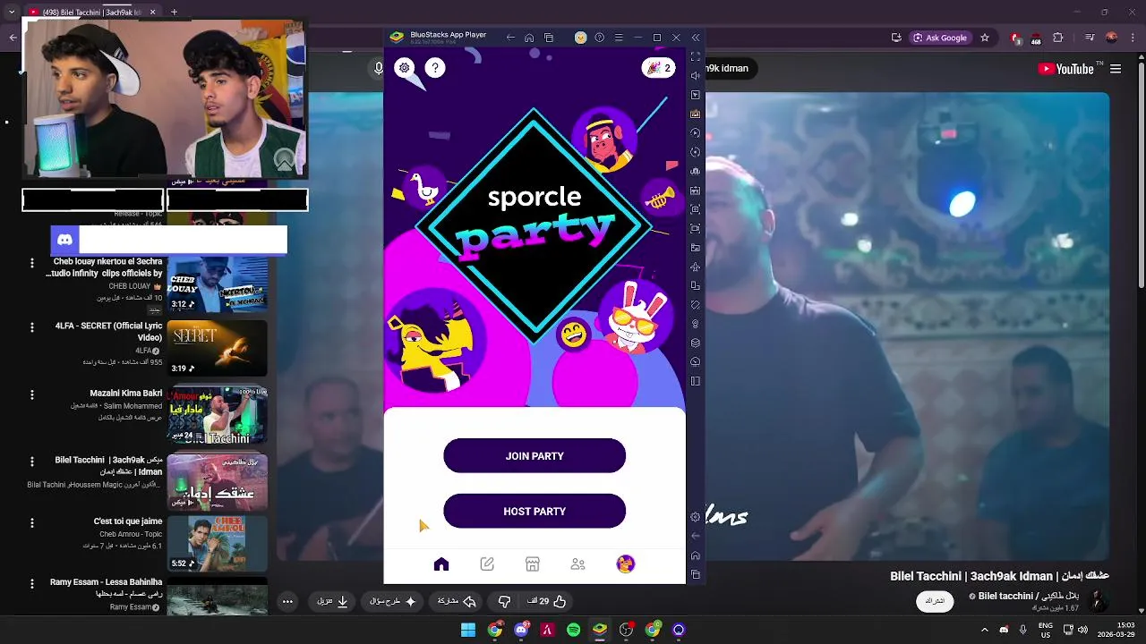The image size is (1146, 644).
Task: Click '4LFA - SECRET (Official Lyric Video)' title
Action: coord(108,332)
